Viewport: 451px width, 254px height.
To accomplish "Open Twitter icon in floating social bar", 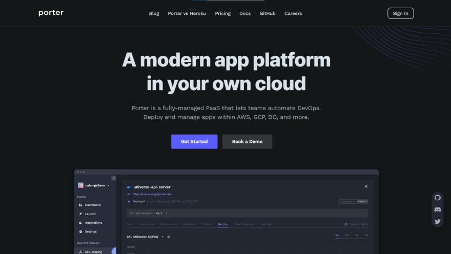I will tap(438, 222).
